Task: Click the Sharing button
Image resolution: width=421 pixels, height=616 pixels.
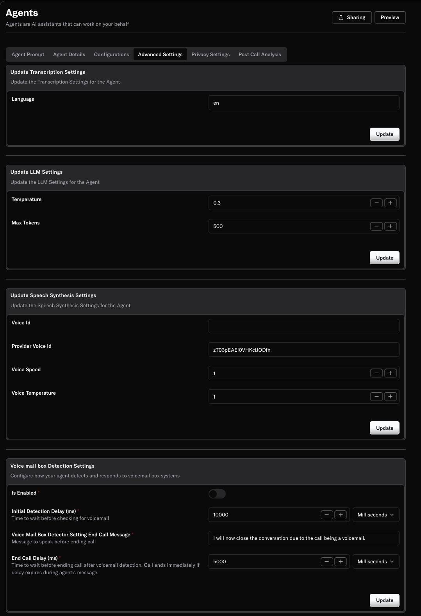Action: point(351,18)
